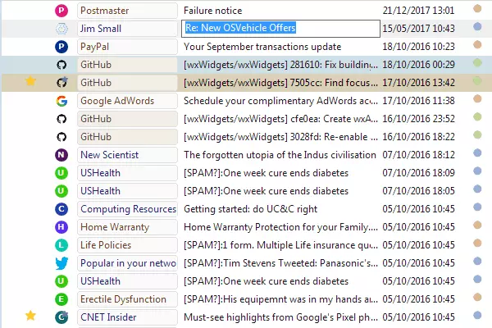Click the Computing Resources avatar icon
Viewport: 492px width, 328px height.
[61, 209]
